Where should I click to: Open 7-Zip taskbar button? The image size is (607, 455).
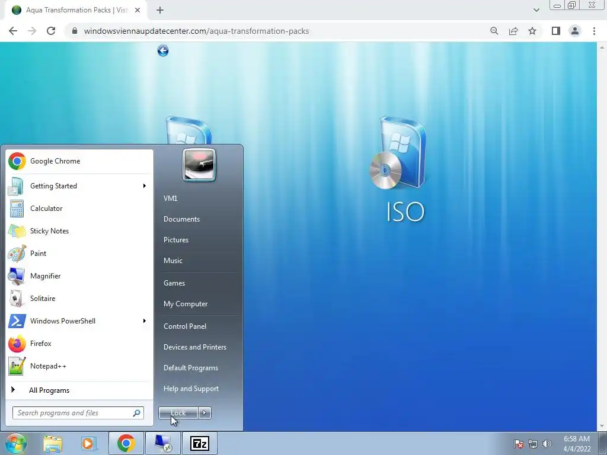click(x=200, y=443)
